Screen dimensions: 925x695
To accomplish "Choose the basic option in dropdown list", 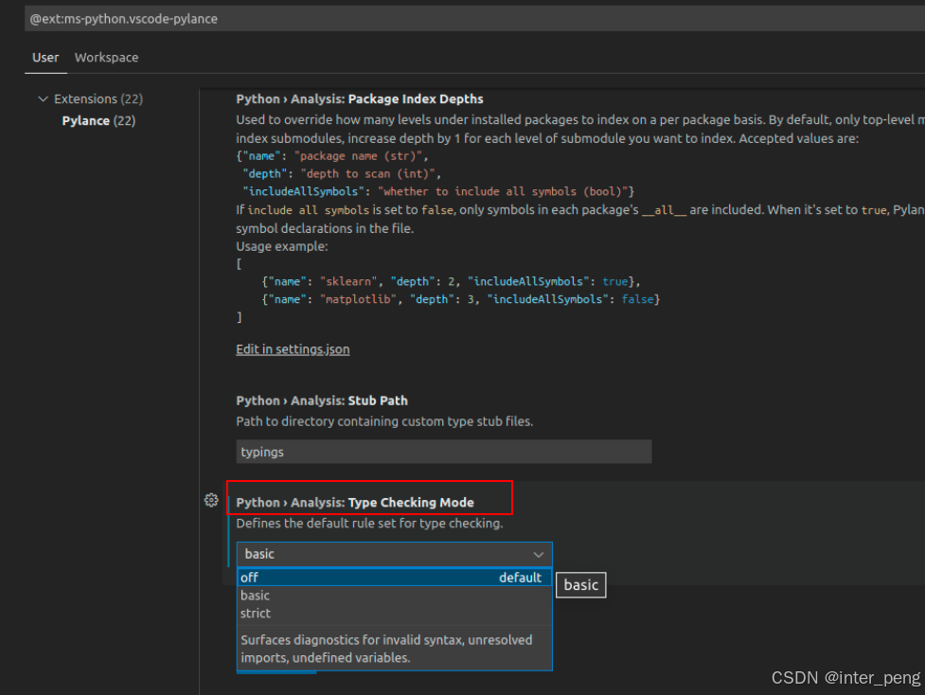I will pyautogui.click(x=394, y=596).
